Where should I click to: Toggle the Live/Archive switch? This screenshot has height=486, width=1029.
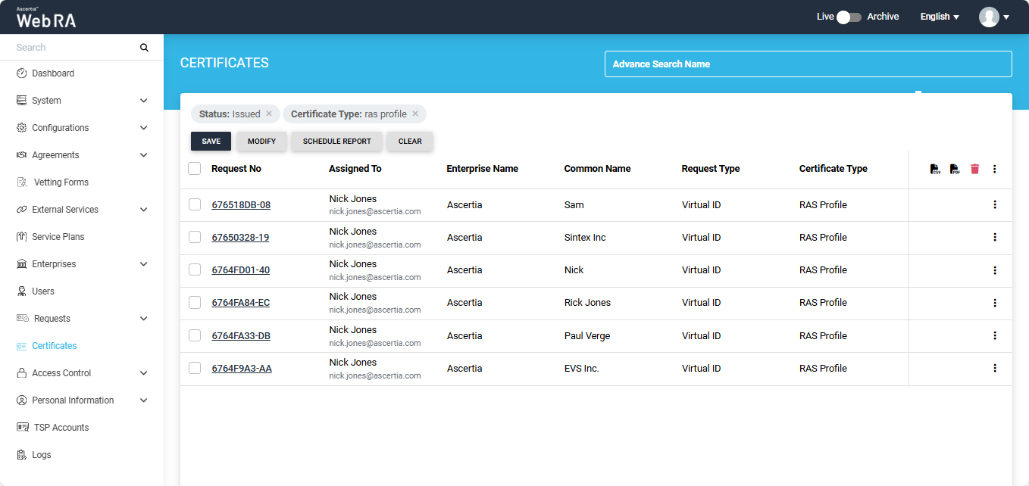849,17
